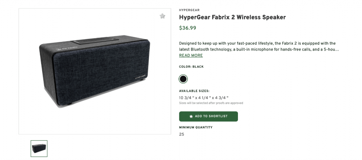Image resolution: width=362 pixels, height=160 pixels.
Task: Click the star icon inside the shortlist button
Action: [x=191, y=116]
